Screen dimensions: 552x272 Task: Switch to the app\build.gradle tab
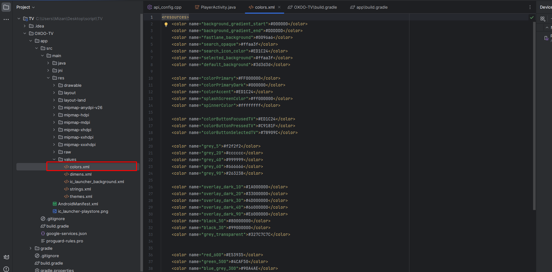coord(369,7)
